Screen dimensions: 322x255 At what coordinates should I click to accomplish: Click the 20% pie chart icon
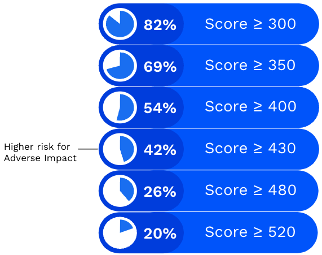[x=120, y=232]
